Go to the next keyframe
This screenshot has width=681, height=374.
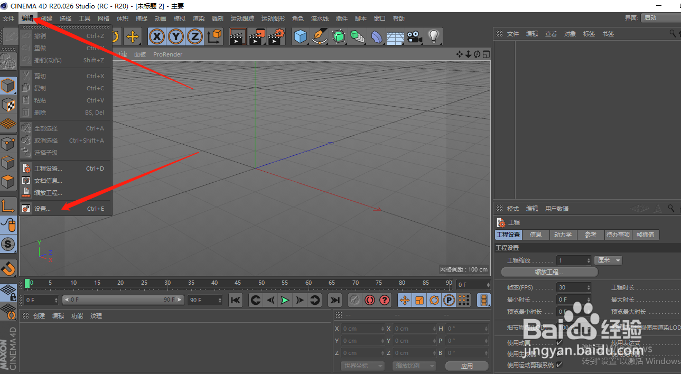click(314, 300)
